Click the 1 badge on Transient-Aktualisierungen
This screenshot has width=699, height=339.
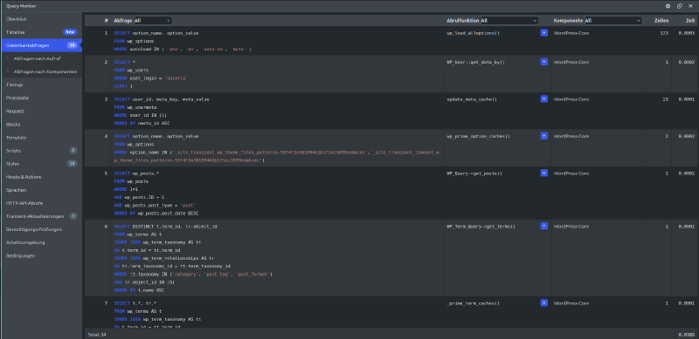[73, 216]
